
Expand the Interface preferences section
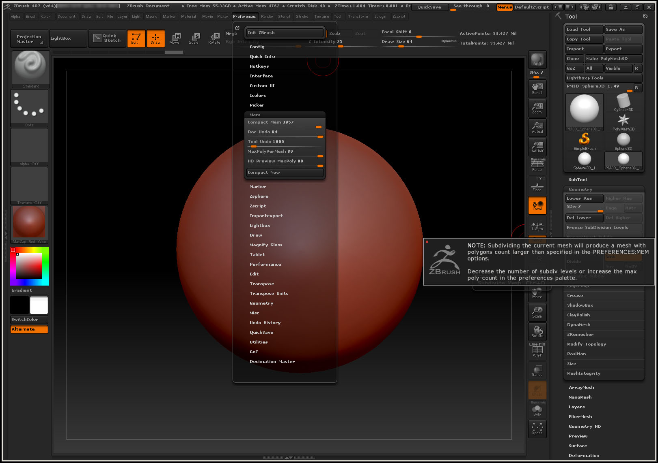click(261, 76)
